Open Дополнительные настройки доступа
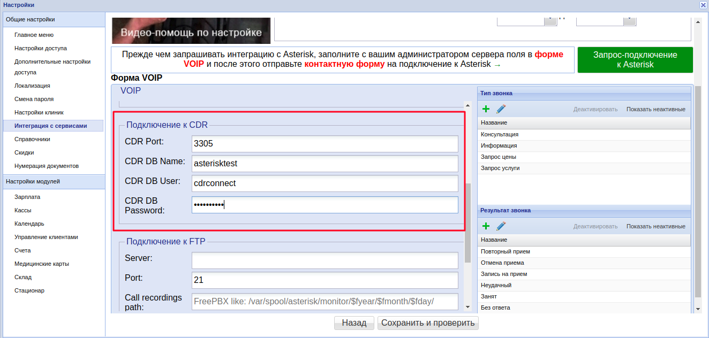709x338 pixels. coord(52,67)
